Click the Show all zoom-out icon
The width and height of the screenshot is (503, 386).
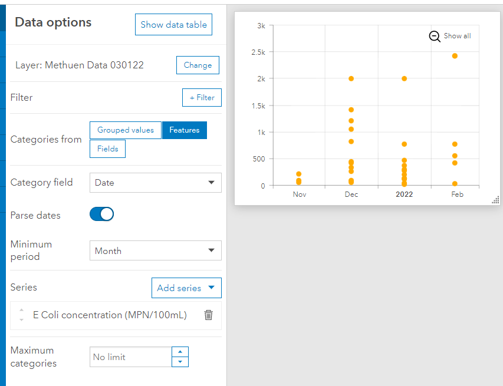pyautogui.click(x=435, y=37)
